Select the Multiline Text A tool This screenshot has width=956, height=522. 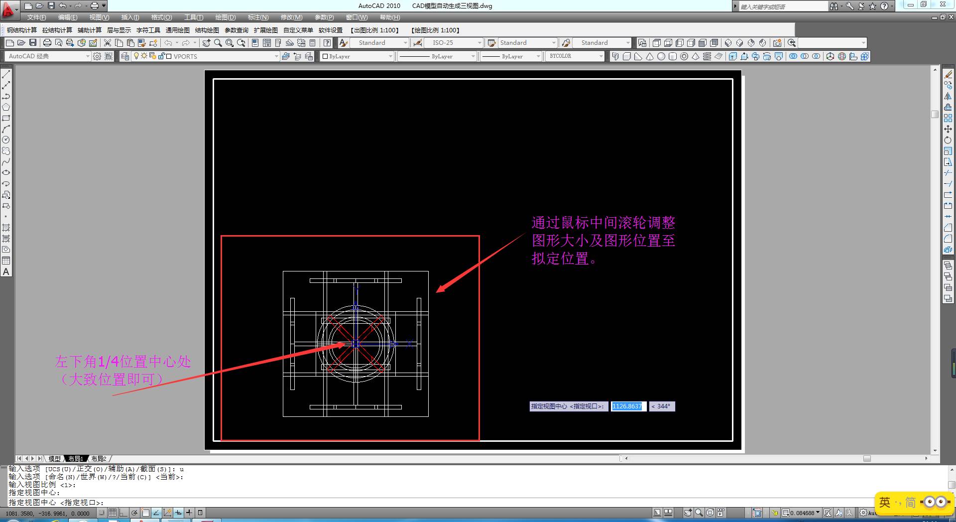pyautogui.click(x=6, y=272)
